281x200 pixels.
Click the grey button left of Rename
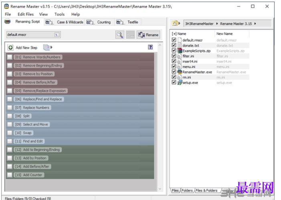pyautogui.click(x=130, y=35)
